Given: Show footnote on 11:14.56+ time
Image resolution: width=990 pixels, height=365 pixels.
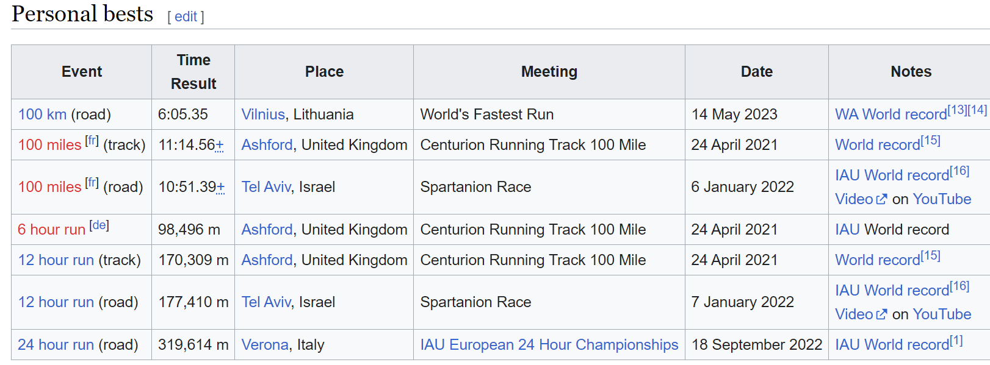Looking at the screenshot, I should pos(220,145).
